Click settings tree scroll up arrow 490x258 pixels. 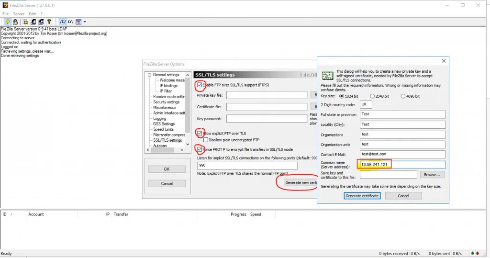188,75
